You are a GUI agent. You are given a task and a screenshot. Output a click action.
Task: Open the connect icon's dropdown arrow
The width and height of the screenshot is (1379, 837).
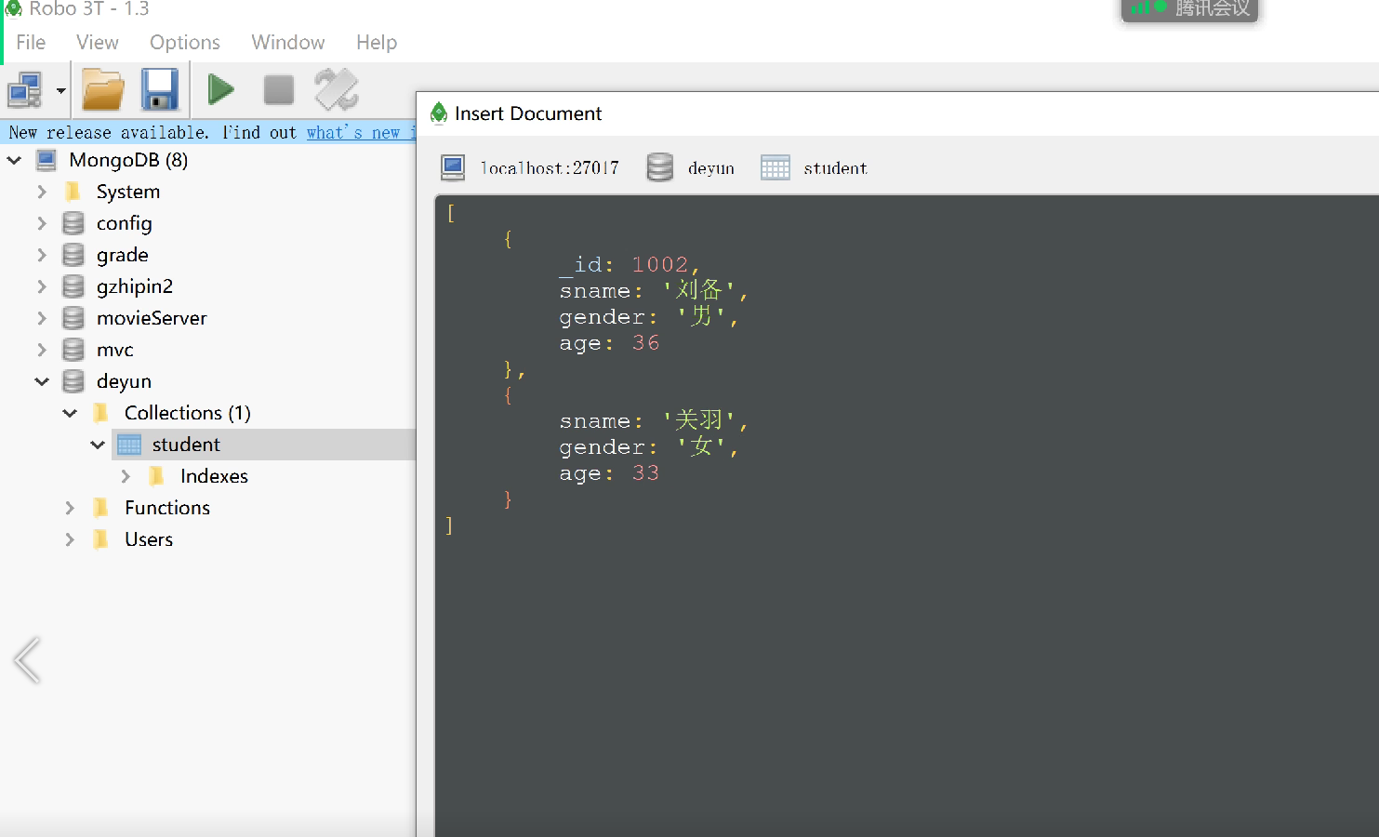pyautogui.click(x=60, y=91)
